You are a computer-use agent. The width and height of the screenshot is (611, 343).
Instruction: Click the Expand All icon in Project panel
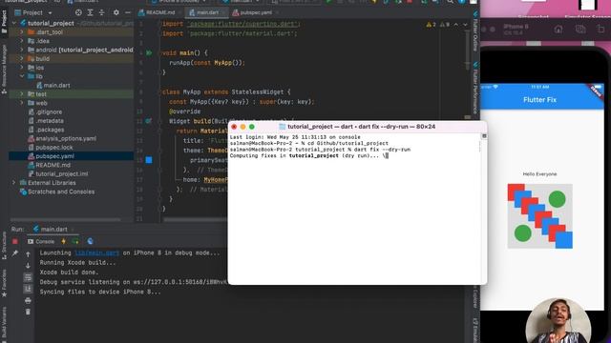(x=90, y=12)
